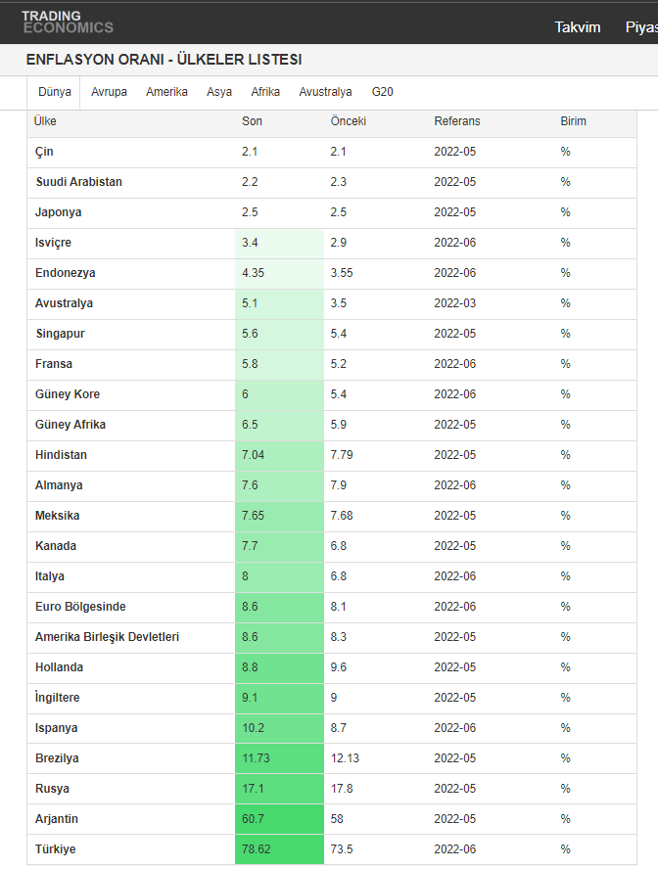The width and height of the screenshot is (658, 869).
Task: Click the Amerika Birleşik Devletleri link
Action: (107, 637)
